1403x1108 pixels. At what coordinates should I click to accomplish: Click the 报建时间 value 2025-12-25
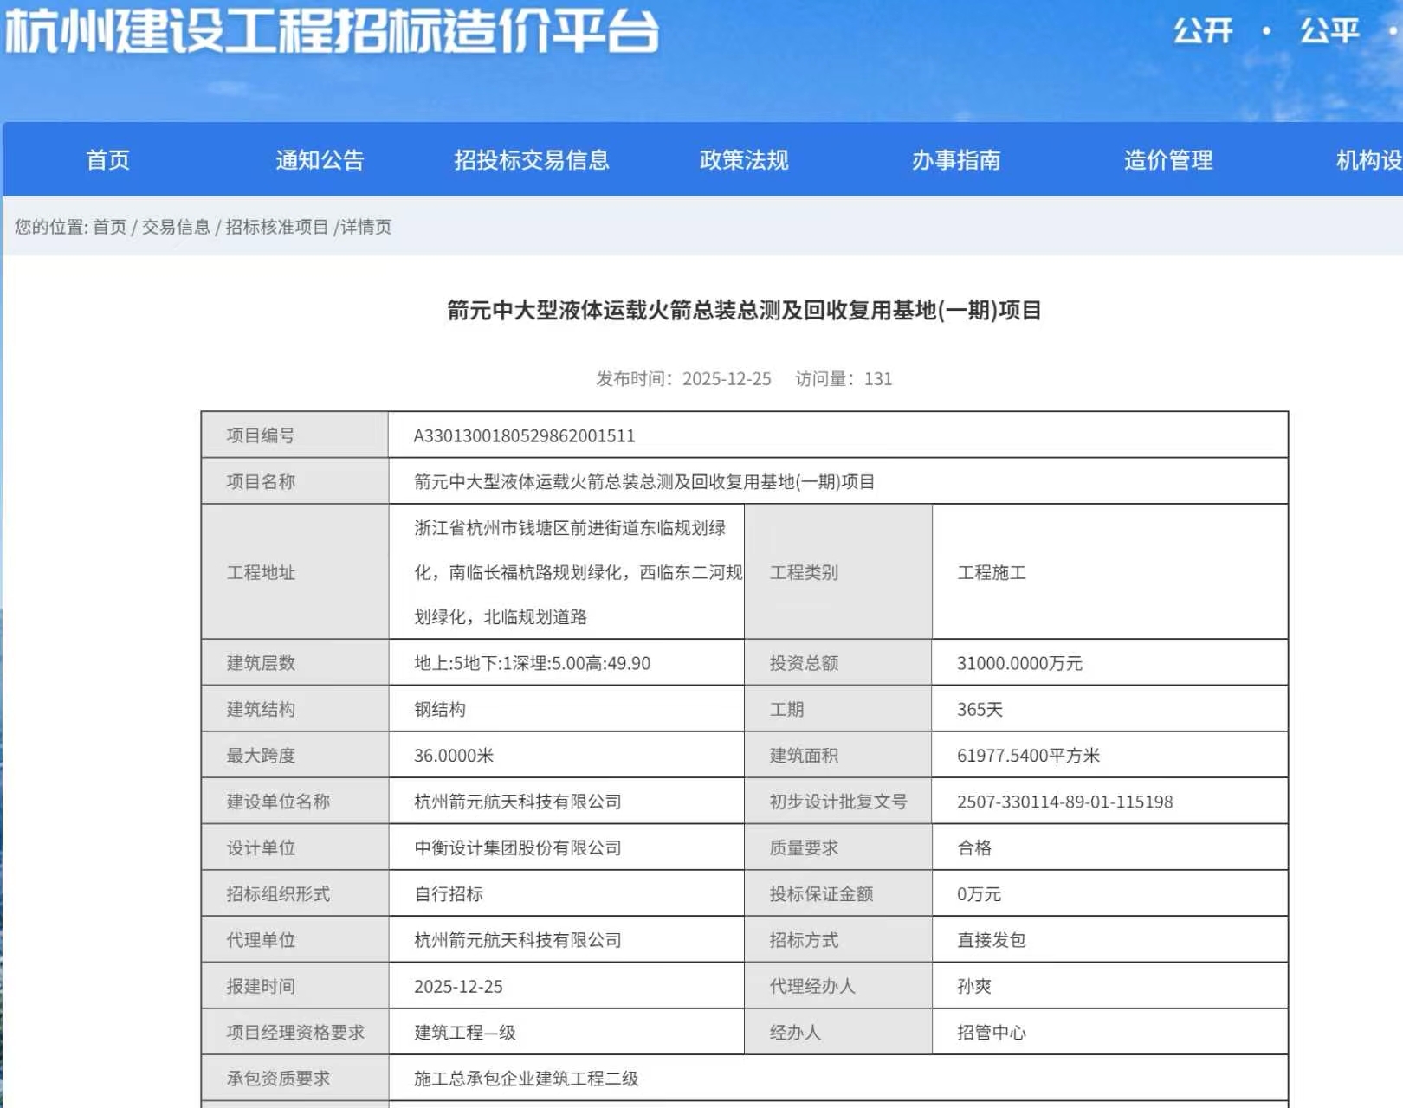point(458,987)
